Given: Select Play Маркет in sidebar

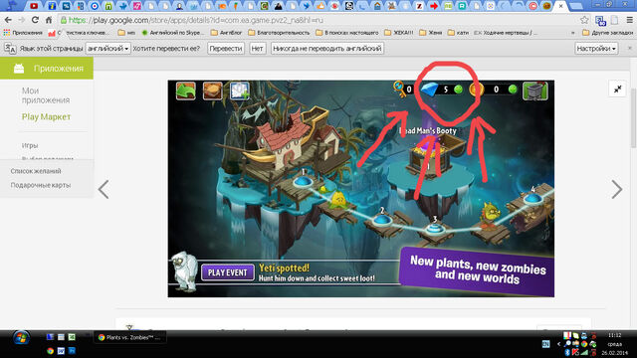Looking at the screenshot, I should tap(47, 117).
